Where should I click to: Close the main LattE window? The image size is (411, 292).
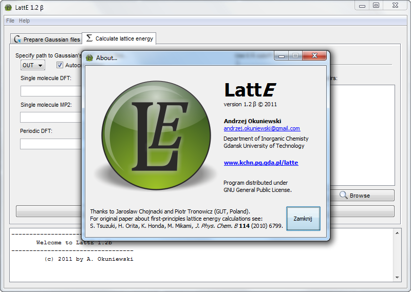395,5
